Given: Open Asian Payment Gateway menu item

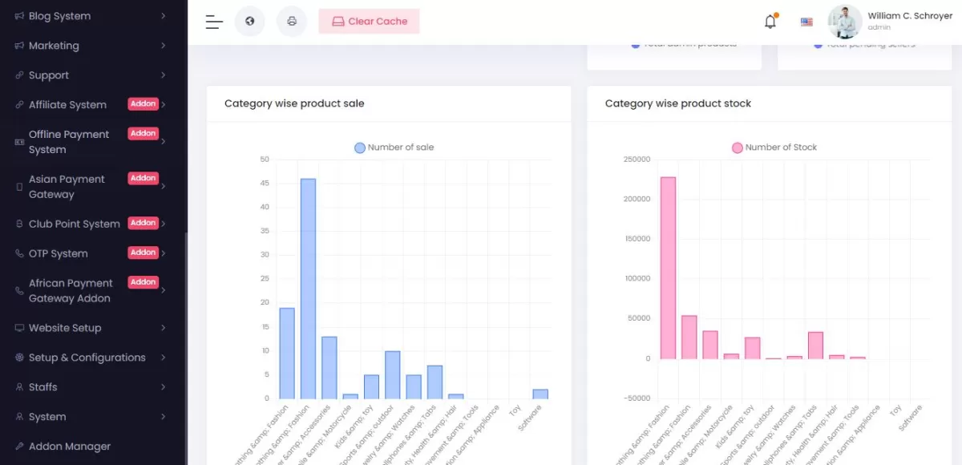Looking at the screenshot, I should pyautogui.click(x=93, y=187).
